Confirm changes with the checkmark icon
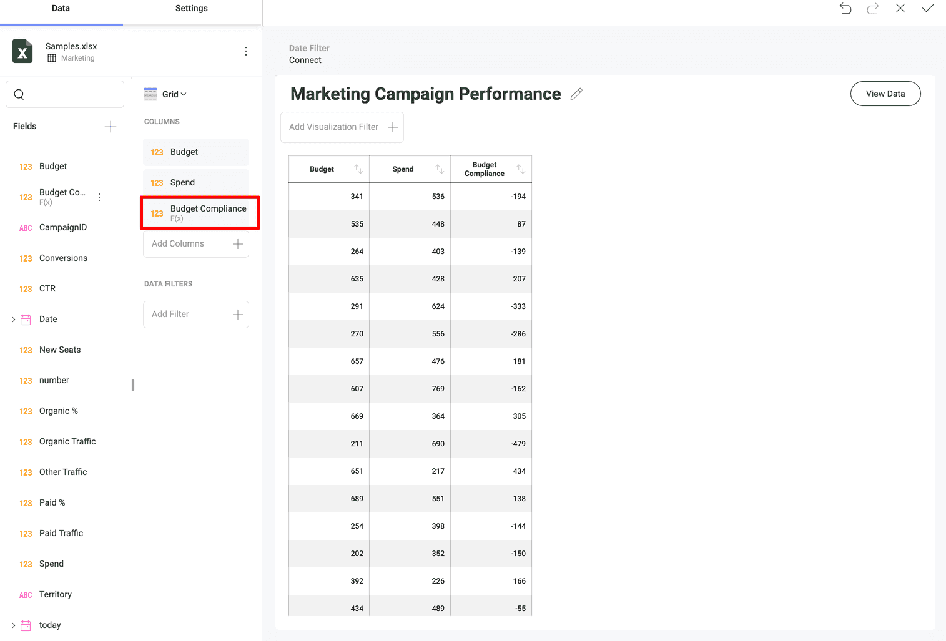Screen dimensions: 946x641 (x=928, y=8)
